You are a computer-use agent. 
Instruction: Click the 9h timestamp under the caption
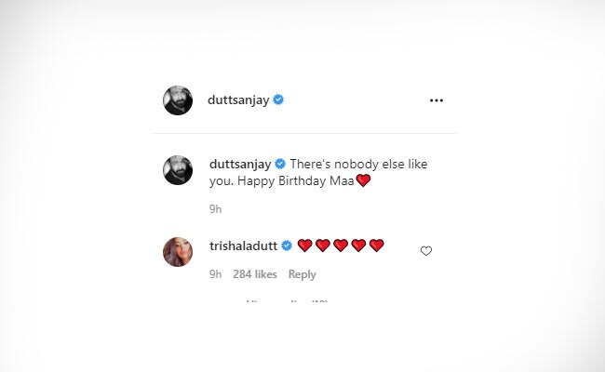[x=215, y=209]
